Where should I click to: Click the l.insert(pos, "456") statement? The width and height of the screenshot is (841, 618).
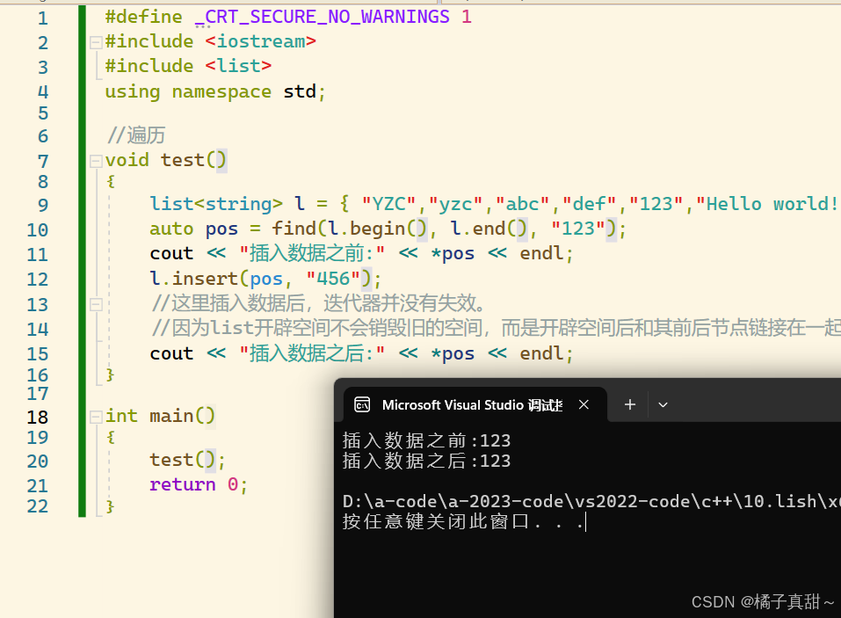tap(265, 279)
